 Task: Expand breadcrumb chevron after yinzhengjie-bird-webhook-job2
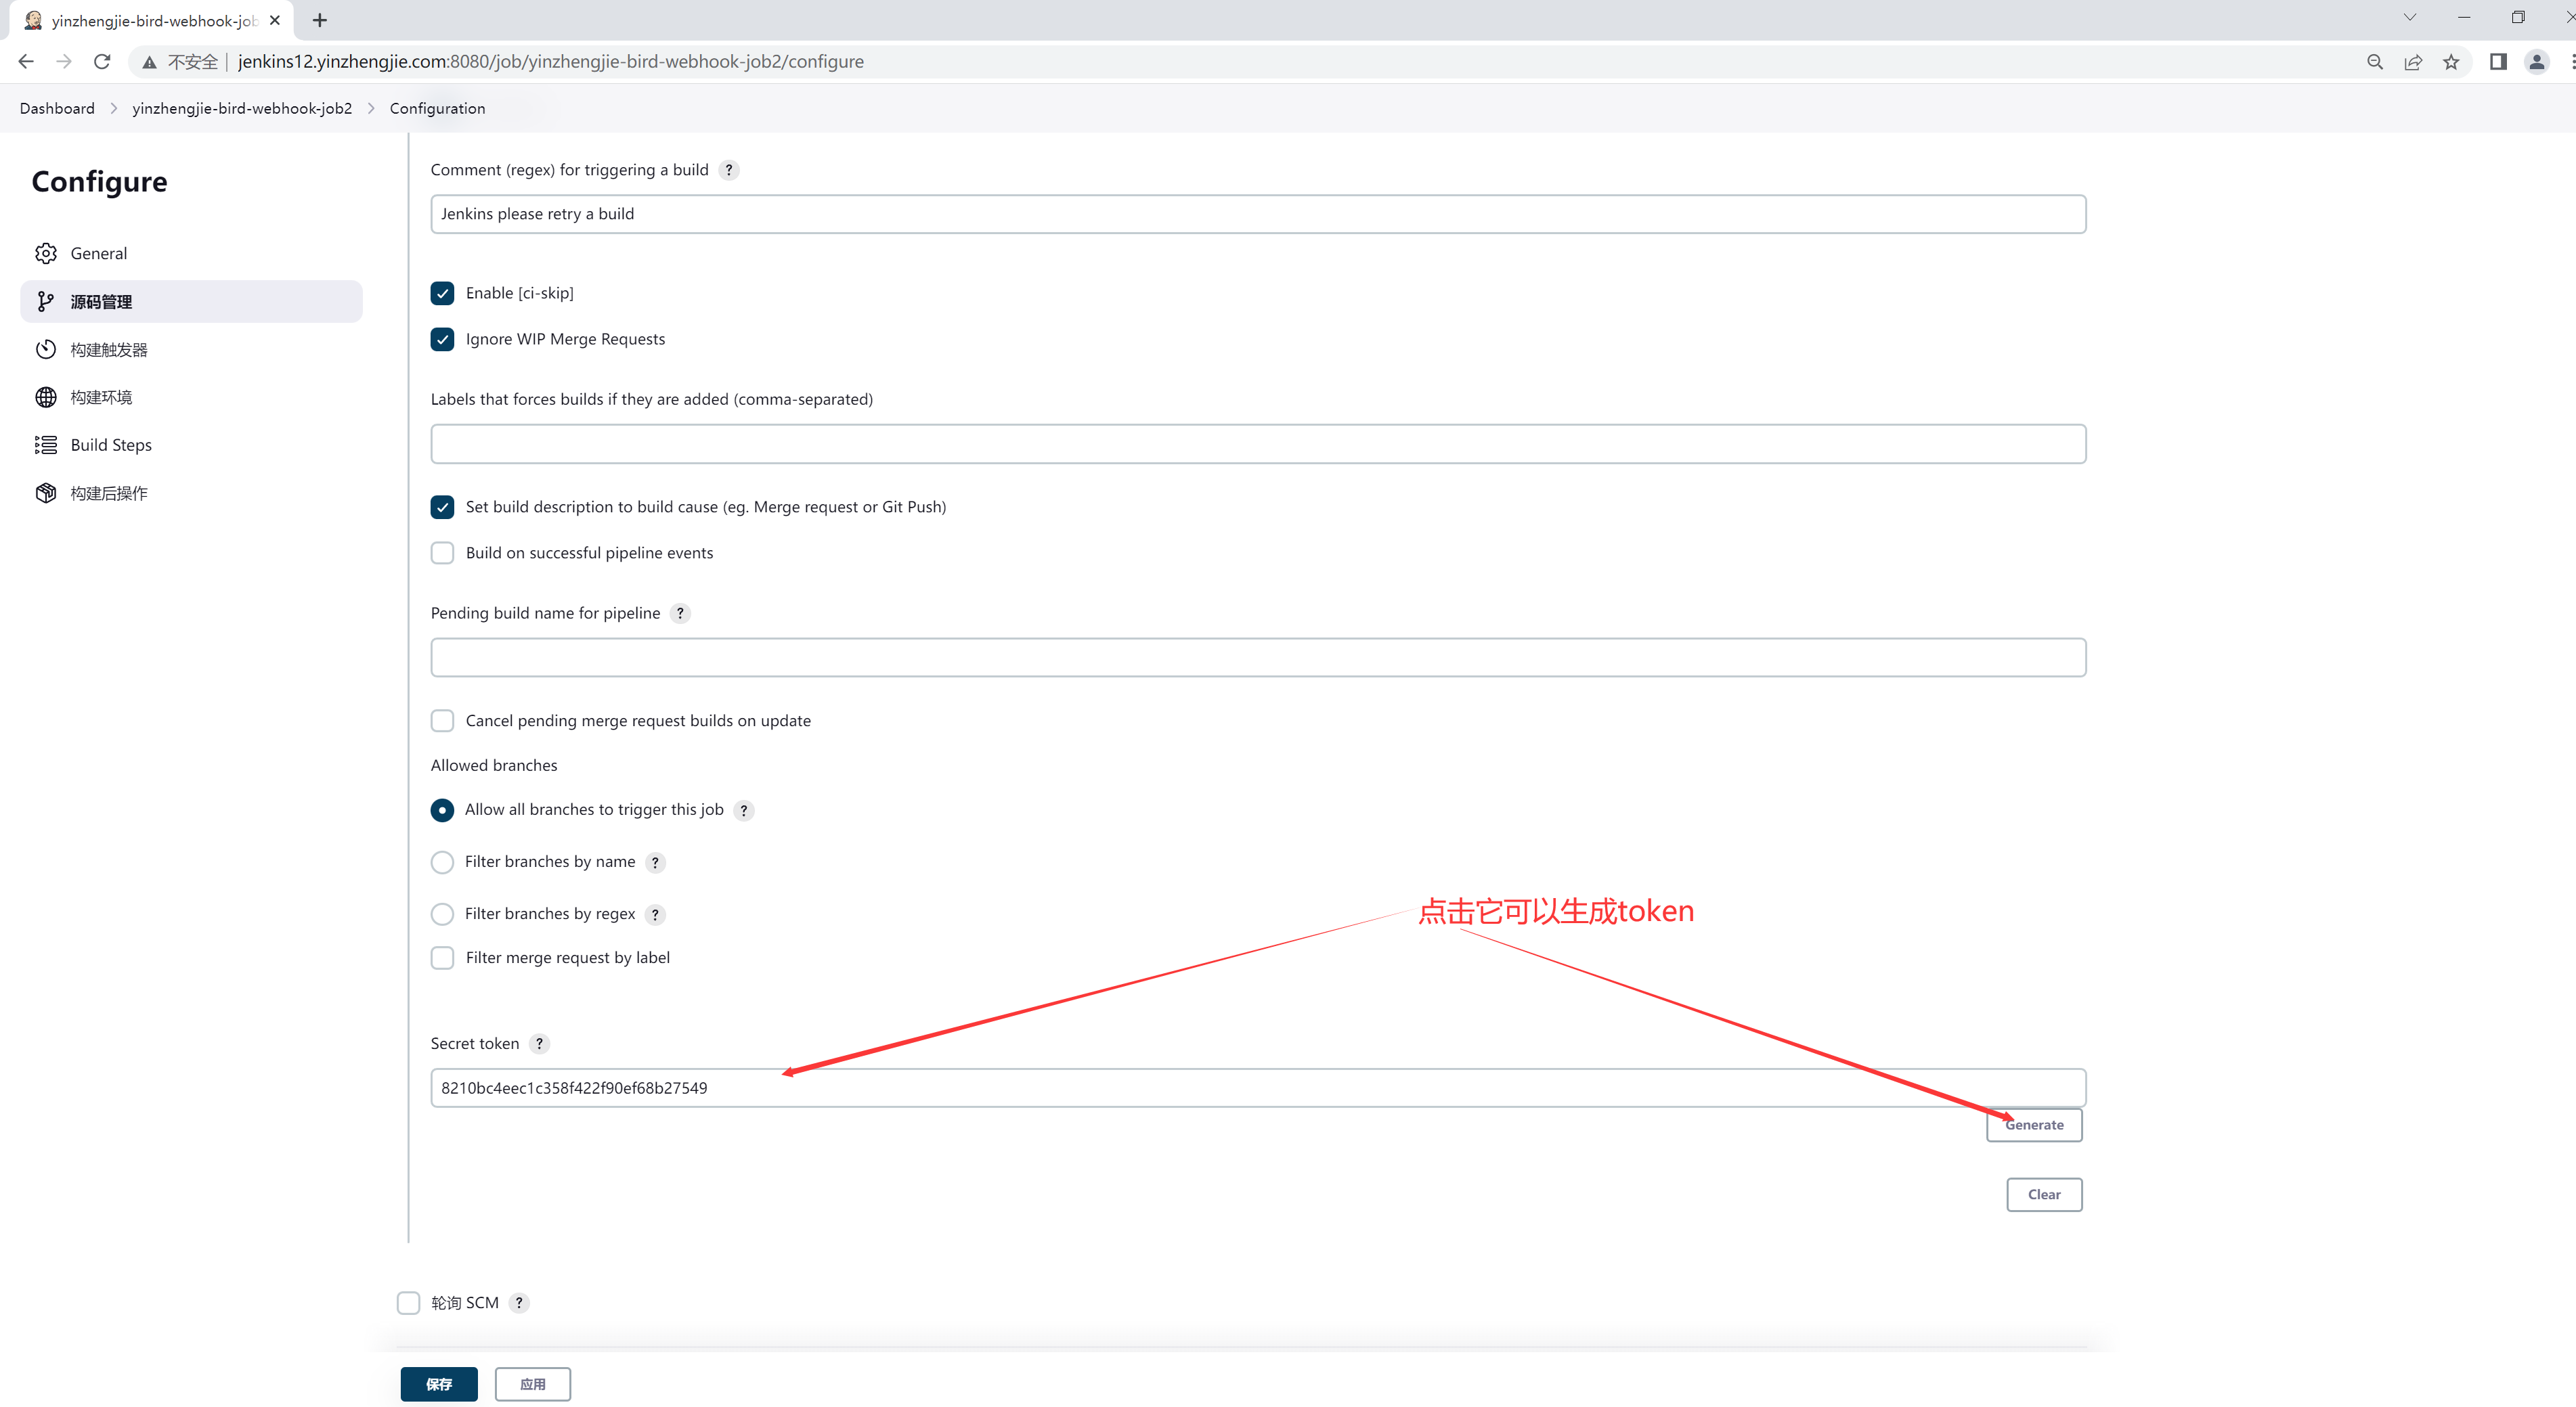click(x=371, y=108)
